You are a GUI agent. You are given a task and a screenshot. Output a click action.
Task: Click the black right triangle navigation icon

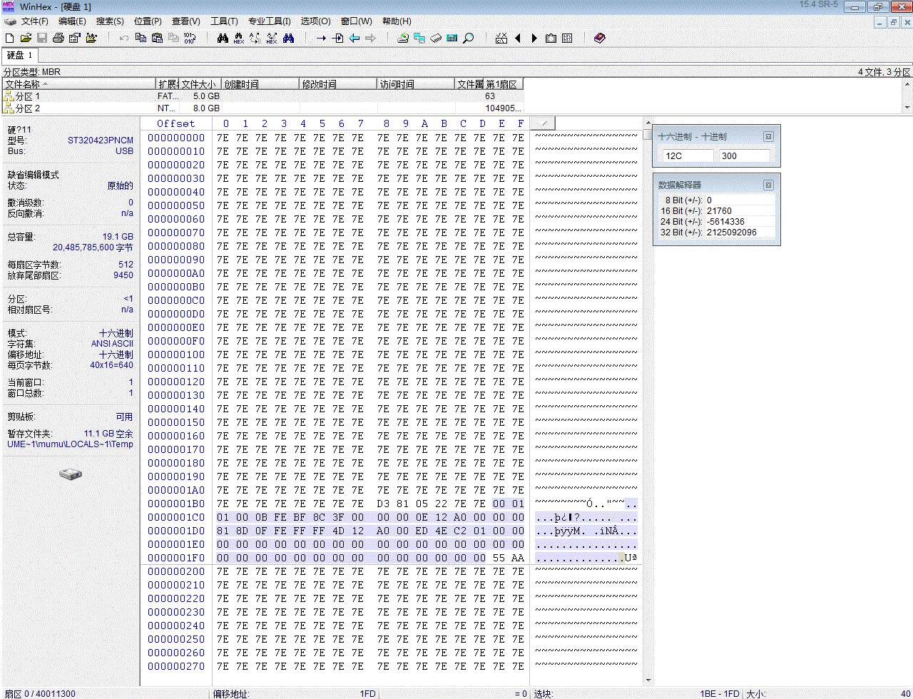click(x=534, y=38)
